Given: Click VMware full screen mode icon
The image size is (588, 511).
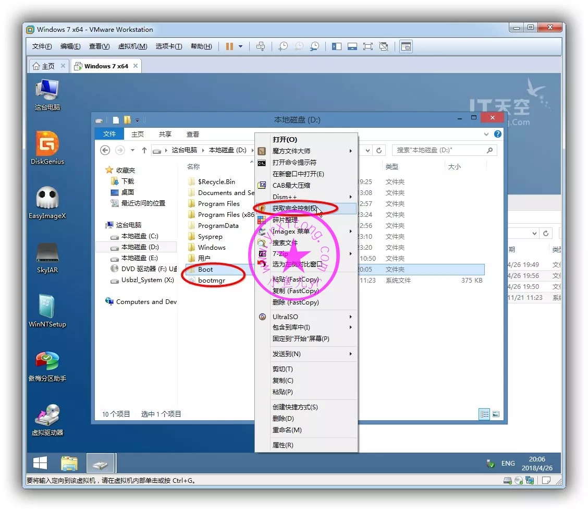Looking at the screenshot, I should click(367, 46).
